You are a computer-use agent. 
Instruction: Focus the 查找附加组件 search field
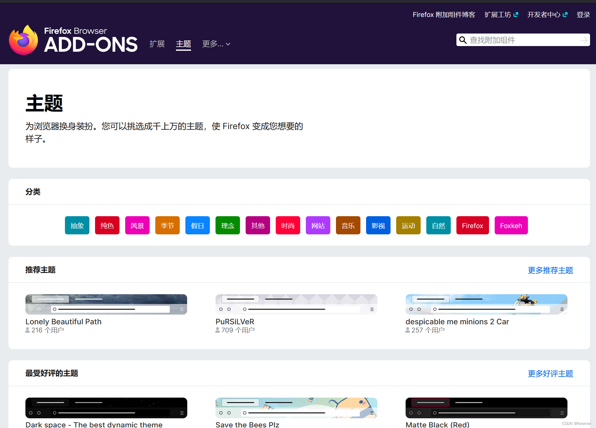(x=523, y=40)
